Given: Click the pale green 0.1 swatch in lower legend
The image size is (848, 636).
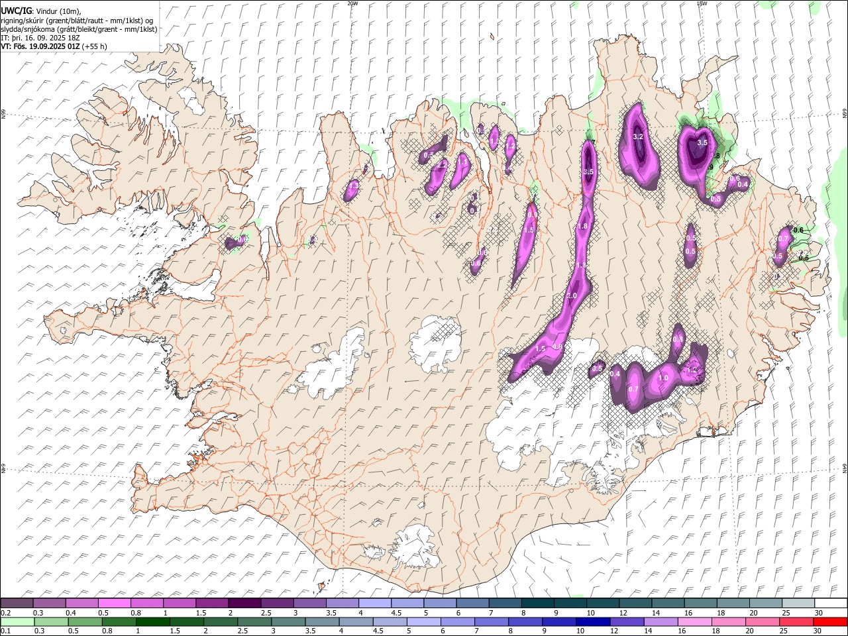Looking at the screenshot, I should pos(17,622).
